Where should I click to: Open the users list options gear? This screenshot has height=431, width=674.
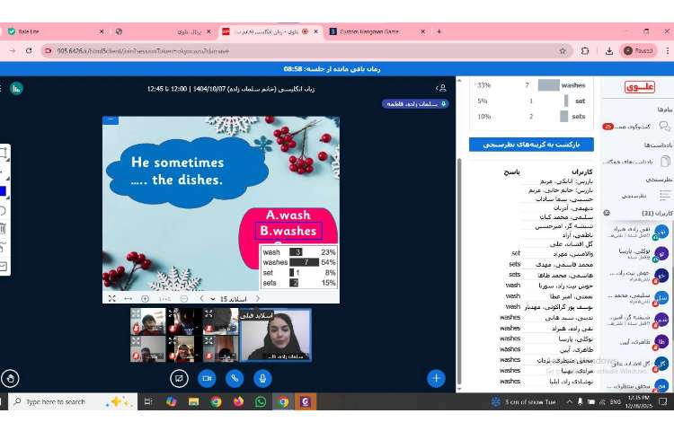tap(607, 213)
